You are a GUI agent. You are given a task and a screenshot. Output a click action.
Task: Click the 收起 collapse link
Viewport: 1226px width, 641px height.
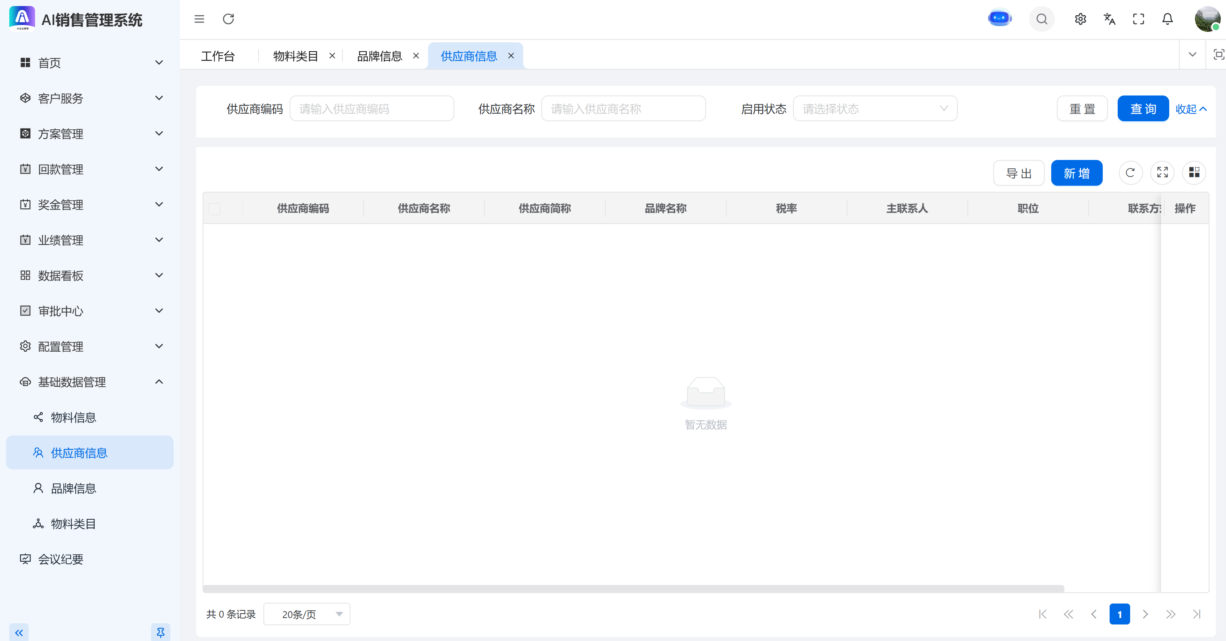(x=1190, y=109)
